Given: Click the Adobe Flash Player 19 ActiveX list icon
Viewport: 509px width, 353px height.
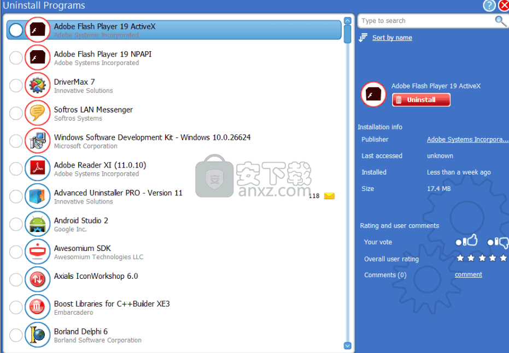Looking at the screenshot, I should [x=37, y=30].
